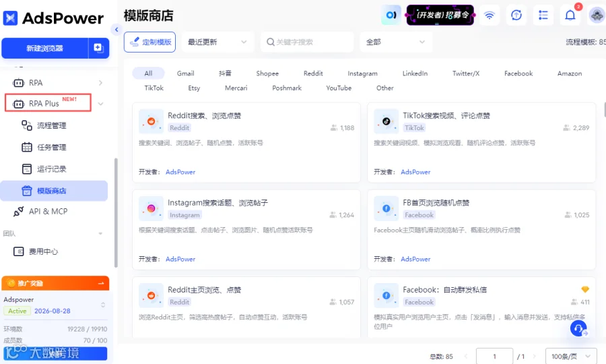
Task: Select the Amazon category tab
Action: pyautogui.click(x=569, y=73)
